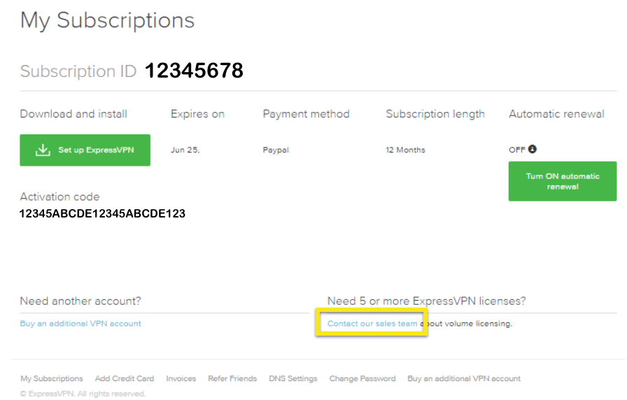Click the Activation code label
Screen dimensions: 627x400
(x=59, y=197)
